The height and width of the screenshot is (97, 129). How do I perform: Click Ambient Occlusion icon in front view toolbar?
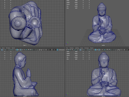(107, 50)
